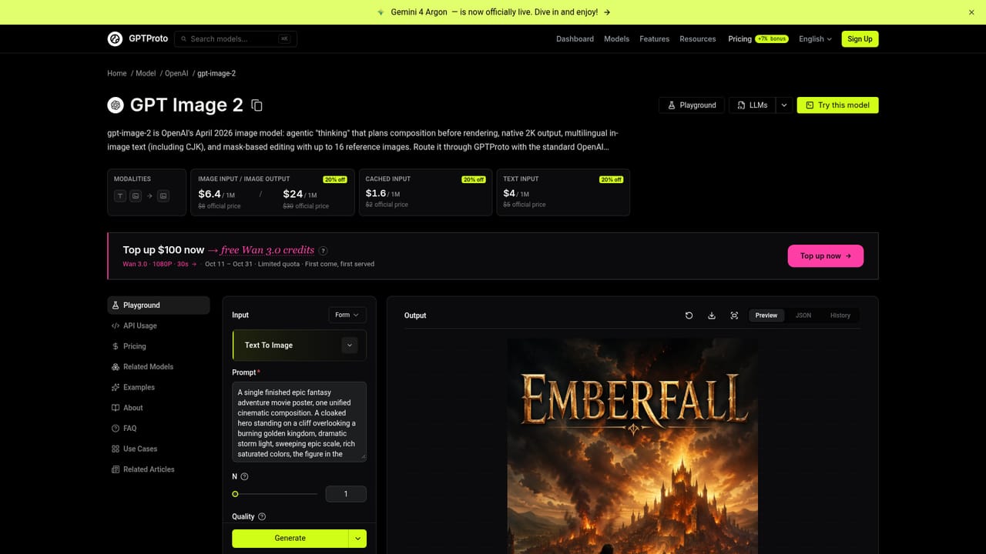Click the text modality icon
986x554 pixels.
pos(120,196)
